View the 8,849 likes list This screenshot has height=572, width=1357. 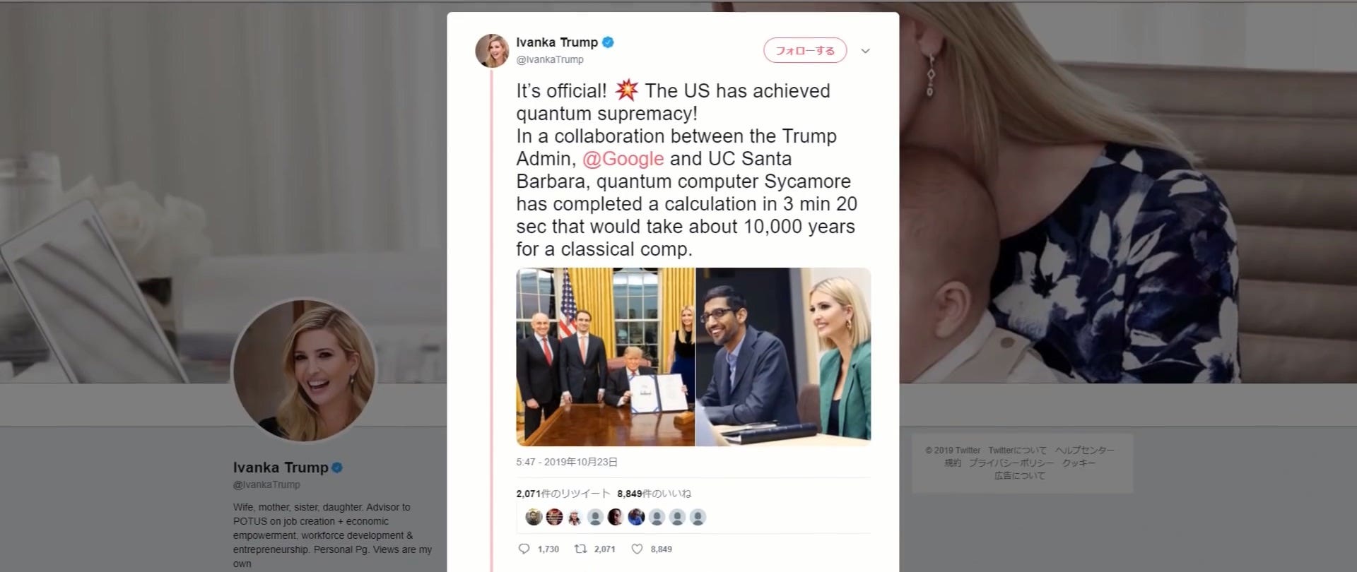(654, 494)
